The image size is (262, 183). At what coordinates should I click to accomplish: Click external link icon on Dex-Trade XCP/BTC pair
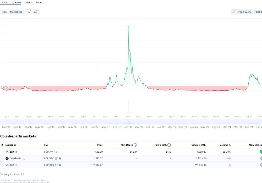pyautogui.click(x=56, y=158)
